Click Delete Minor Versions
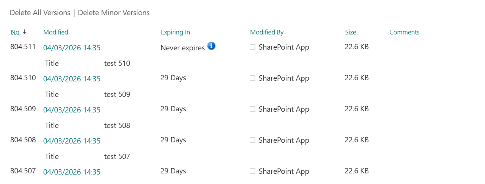This screenshot has height=184, width=485. [x=114, y=13]
